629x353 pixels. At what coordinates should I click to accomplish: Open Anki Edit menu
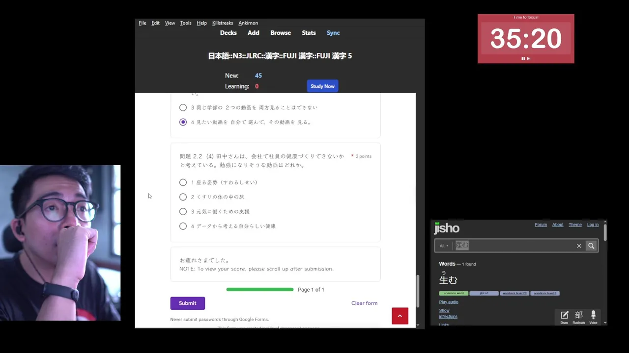pos(155,23)
